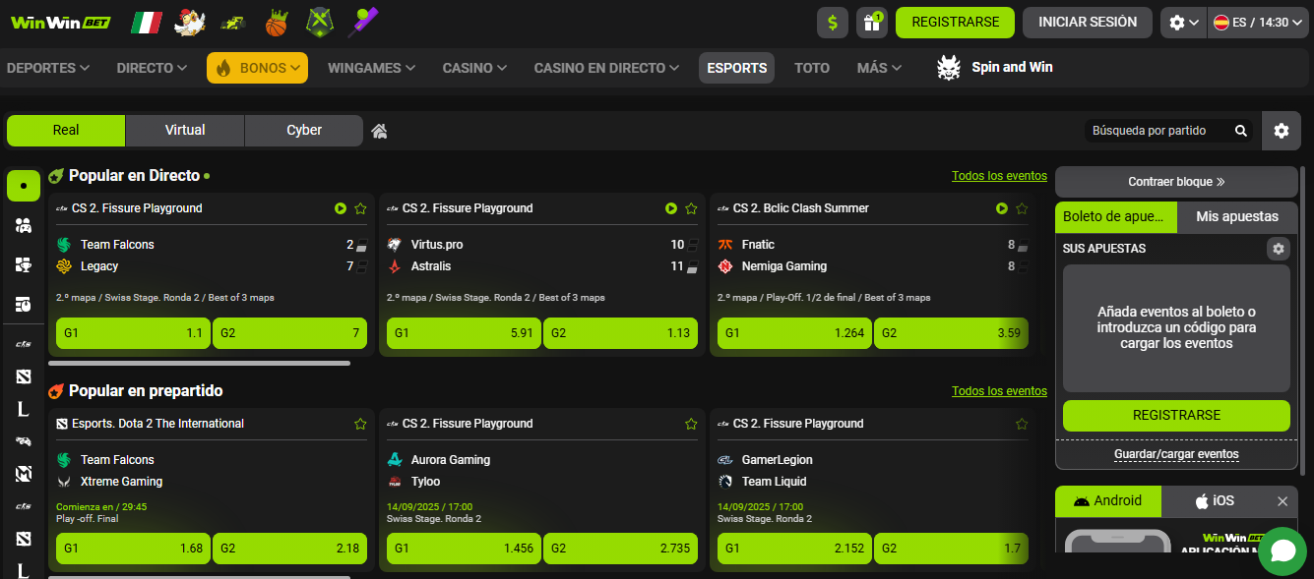Open the Mis apuestas tab
Viewport: 1314px width, 579px height.
point(1236,216)
